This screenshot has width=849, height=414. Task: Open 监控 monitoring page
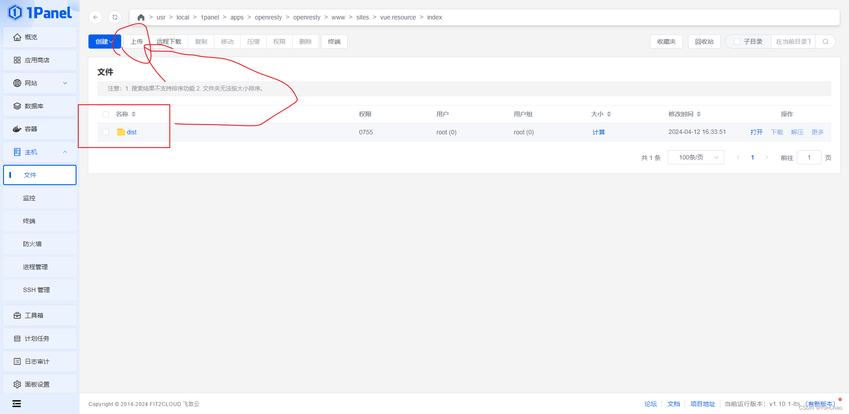(40, 198)
